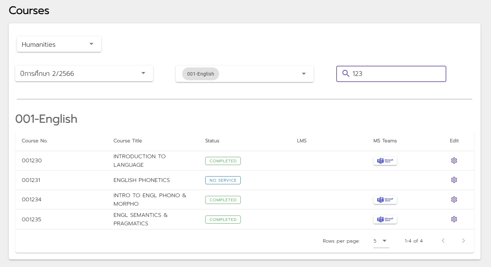Click edit gear for course 001234
The height and width of the screenshot is (267, 491).
[454, 200]
